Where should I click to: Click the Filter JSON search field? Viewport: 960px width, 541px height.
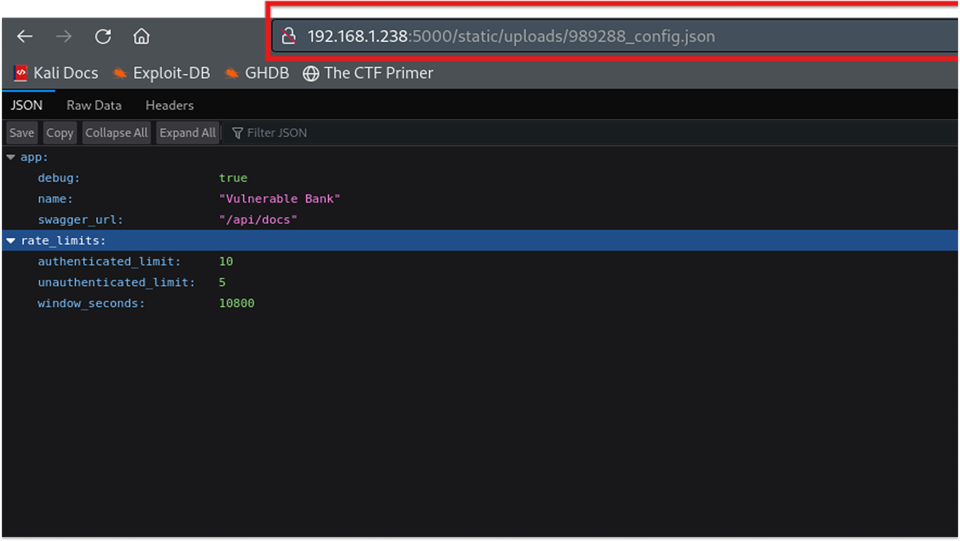click(277, 132)
